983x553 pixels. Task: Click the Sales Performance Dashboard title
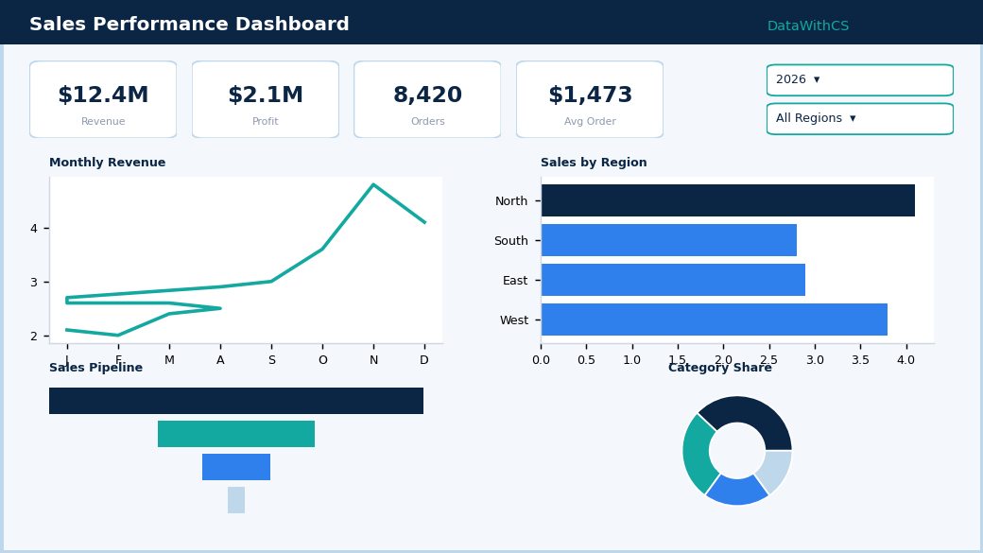189,24
